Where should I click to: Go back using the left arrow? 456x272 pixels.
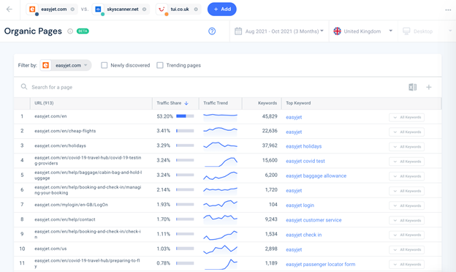9,10
